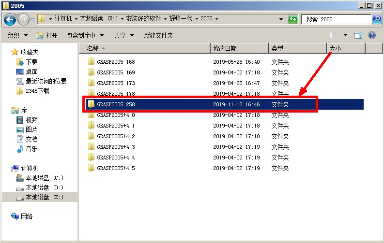
Task: Click the Forward navigation arrow button
Action: click(x=23, y=19)
